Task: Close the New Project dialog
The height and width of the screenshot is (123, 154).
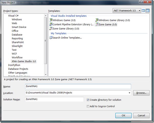Action: pyautogui.click(x=147, y=2)
